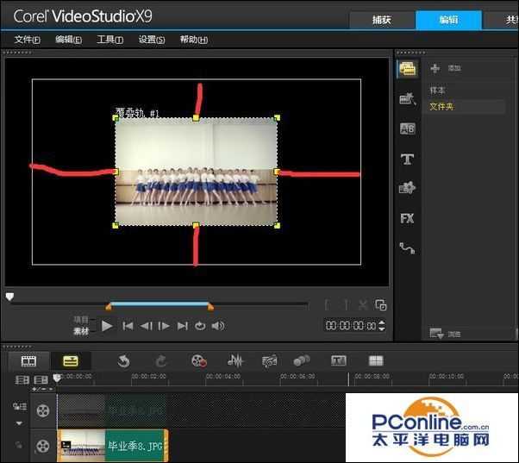The image size is (519, 463).
Task: Open the FX filter library
Action: click(x=407, y=218)
